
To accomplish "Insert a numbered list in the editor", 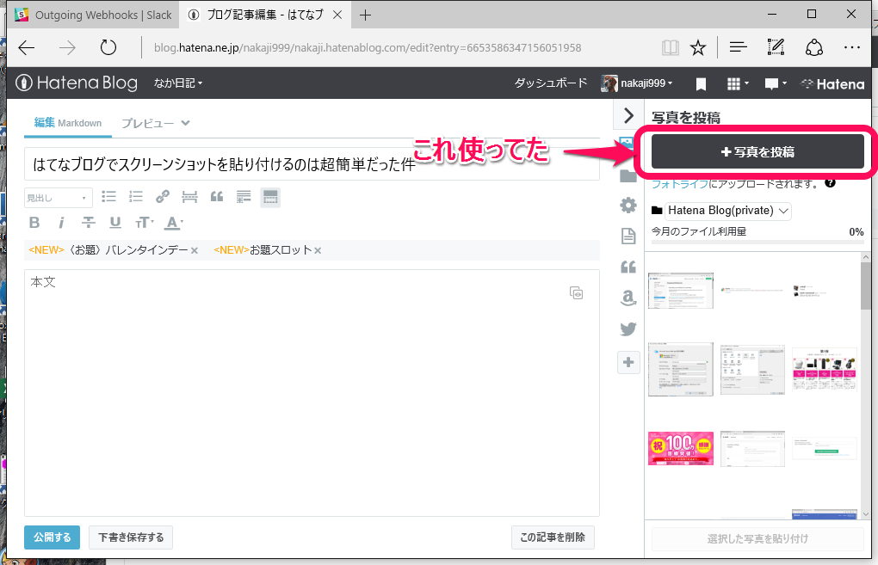I will pyautogui.click(x=135, y=197).
